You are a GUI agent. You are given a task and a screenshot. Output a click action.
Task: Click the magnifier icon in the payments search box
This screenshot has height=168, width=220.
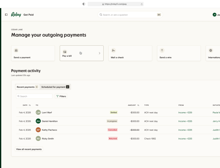[19, 96]
